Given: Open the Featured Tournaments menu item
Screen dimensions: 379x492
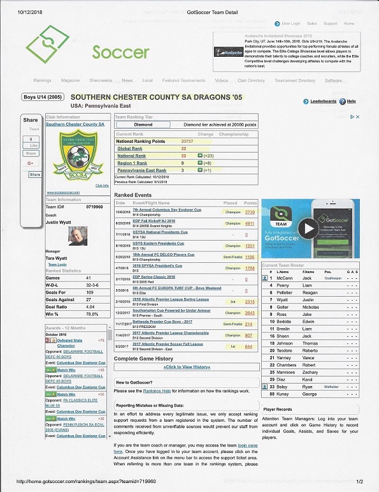Looking at the screenshot, I should 183,80.
